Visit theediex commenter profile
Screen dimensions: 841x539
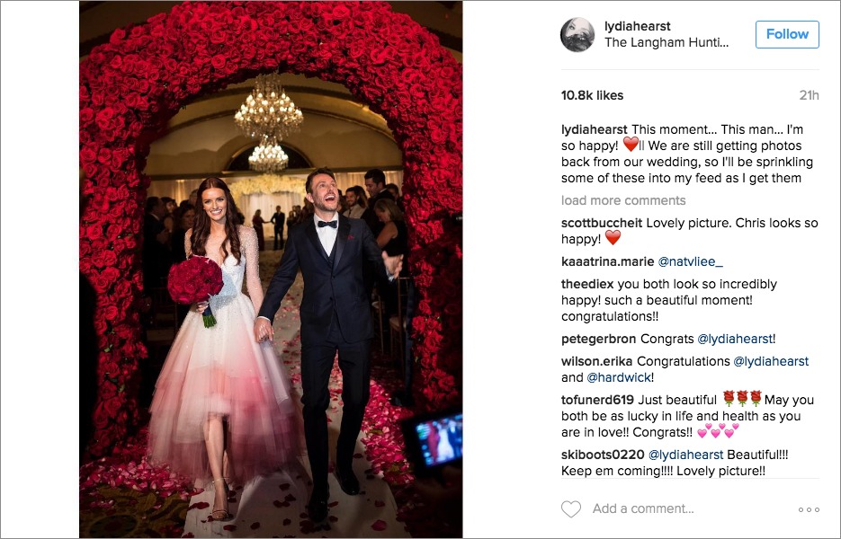[587, 284]
